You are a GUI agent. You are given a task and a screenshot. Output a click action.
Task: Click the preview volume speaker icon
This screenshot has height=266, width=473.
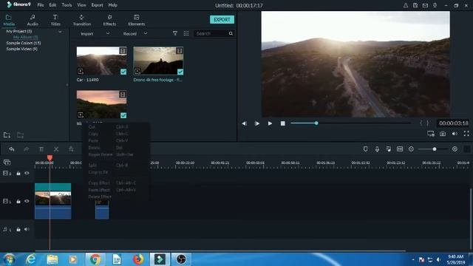pos(455,134)
